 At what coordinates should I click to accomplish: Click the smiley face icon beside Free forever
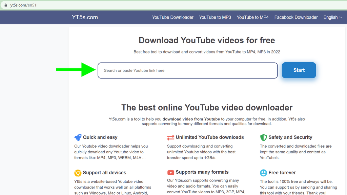click(x=263, y=173)
